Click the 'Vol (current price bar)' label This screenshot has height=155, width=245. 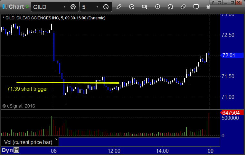pos(28,142)
